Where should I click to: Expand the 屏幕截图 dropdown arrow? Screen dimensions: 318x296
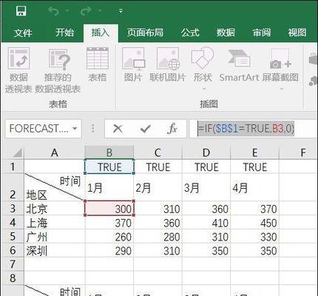pos(282,89)
